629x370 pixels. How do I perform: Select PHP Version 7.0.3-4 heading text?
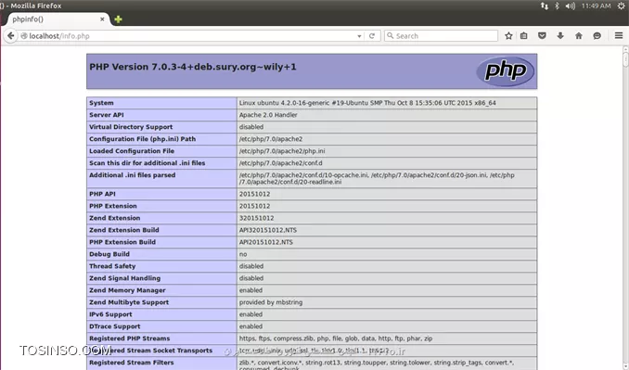193,67
